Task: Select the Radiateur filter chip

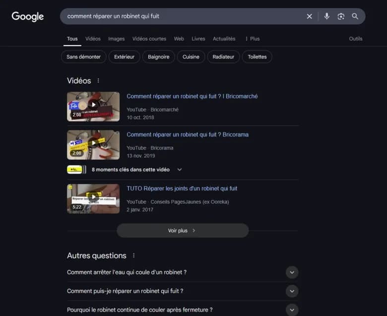Action: (223, 57)
